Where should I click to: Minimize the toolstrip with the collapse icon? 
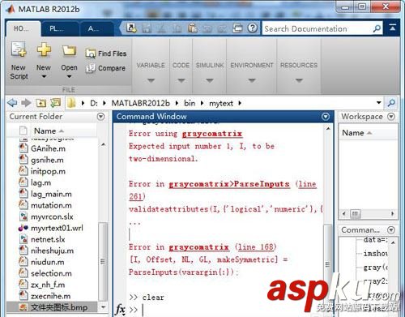[393, 27]
